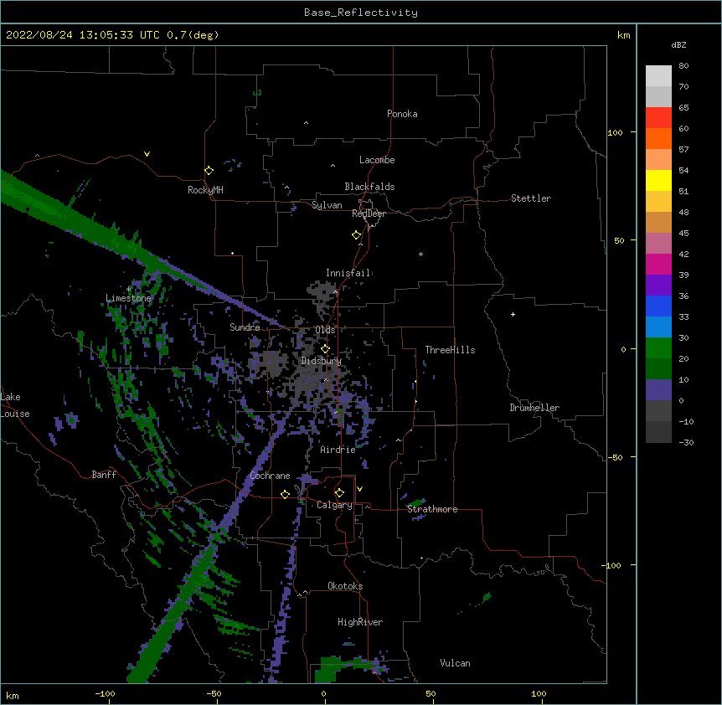Click the Drumheller label
This screenshot has height=705, width=722.
[534, 408]
